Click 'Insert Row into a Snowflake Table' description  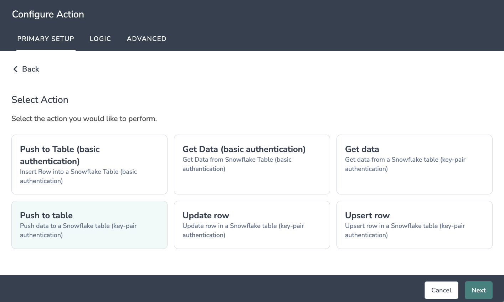pyautogui.click(x=78, y=176)
